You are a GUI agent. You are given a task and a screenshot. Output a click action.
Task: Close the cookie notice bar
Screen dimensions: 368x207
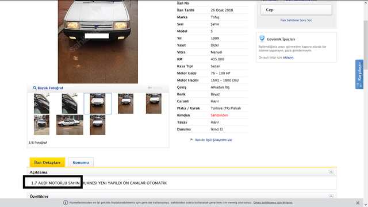point(358,203)
